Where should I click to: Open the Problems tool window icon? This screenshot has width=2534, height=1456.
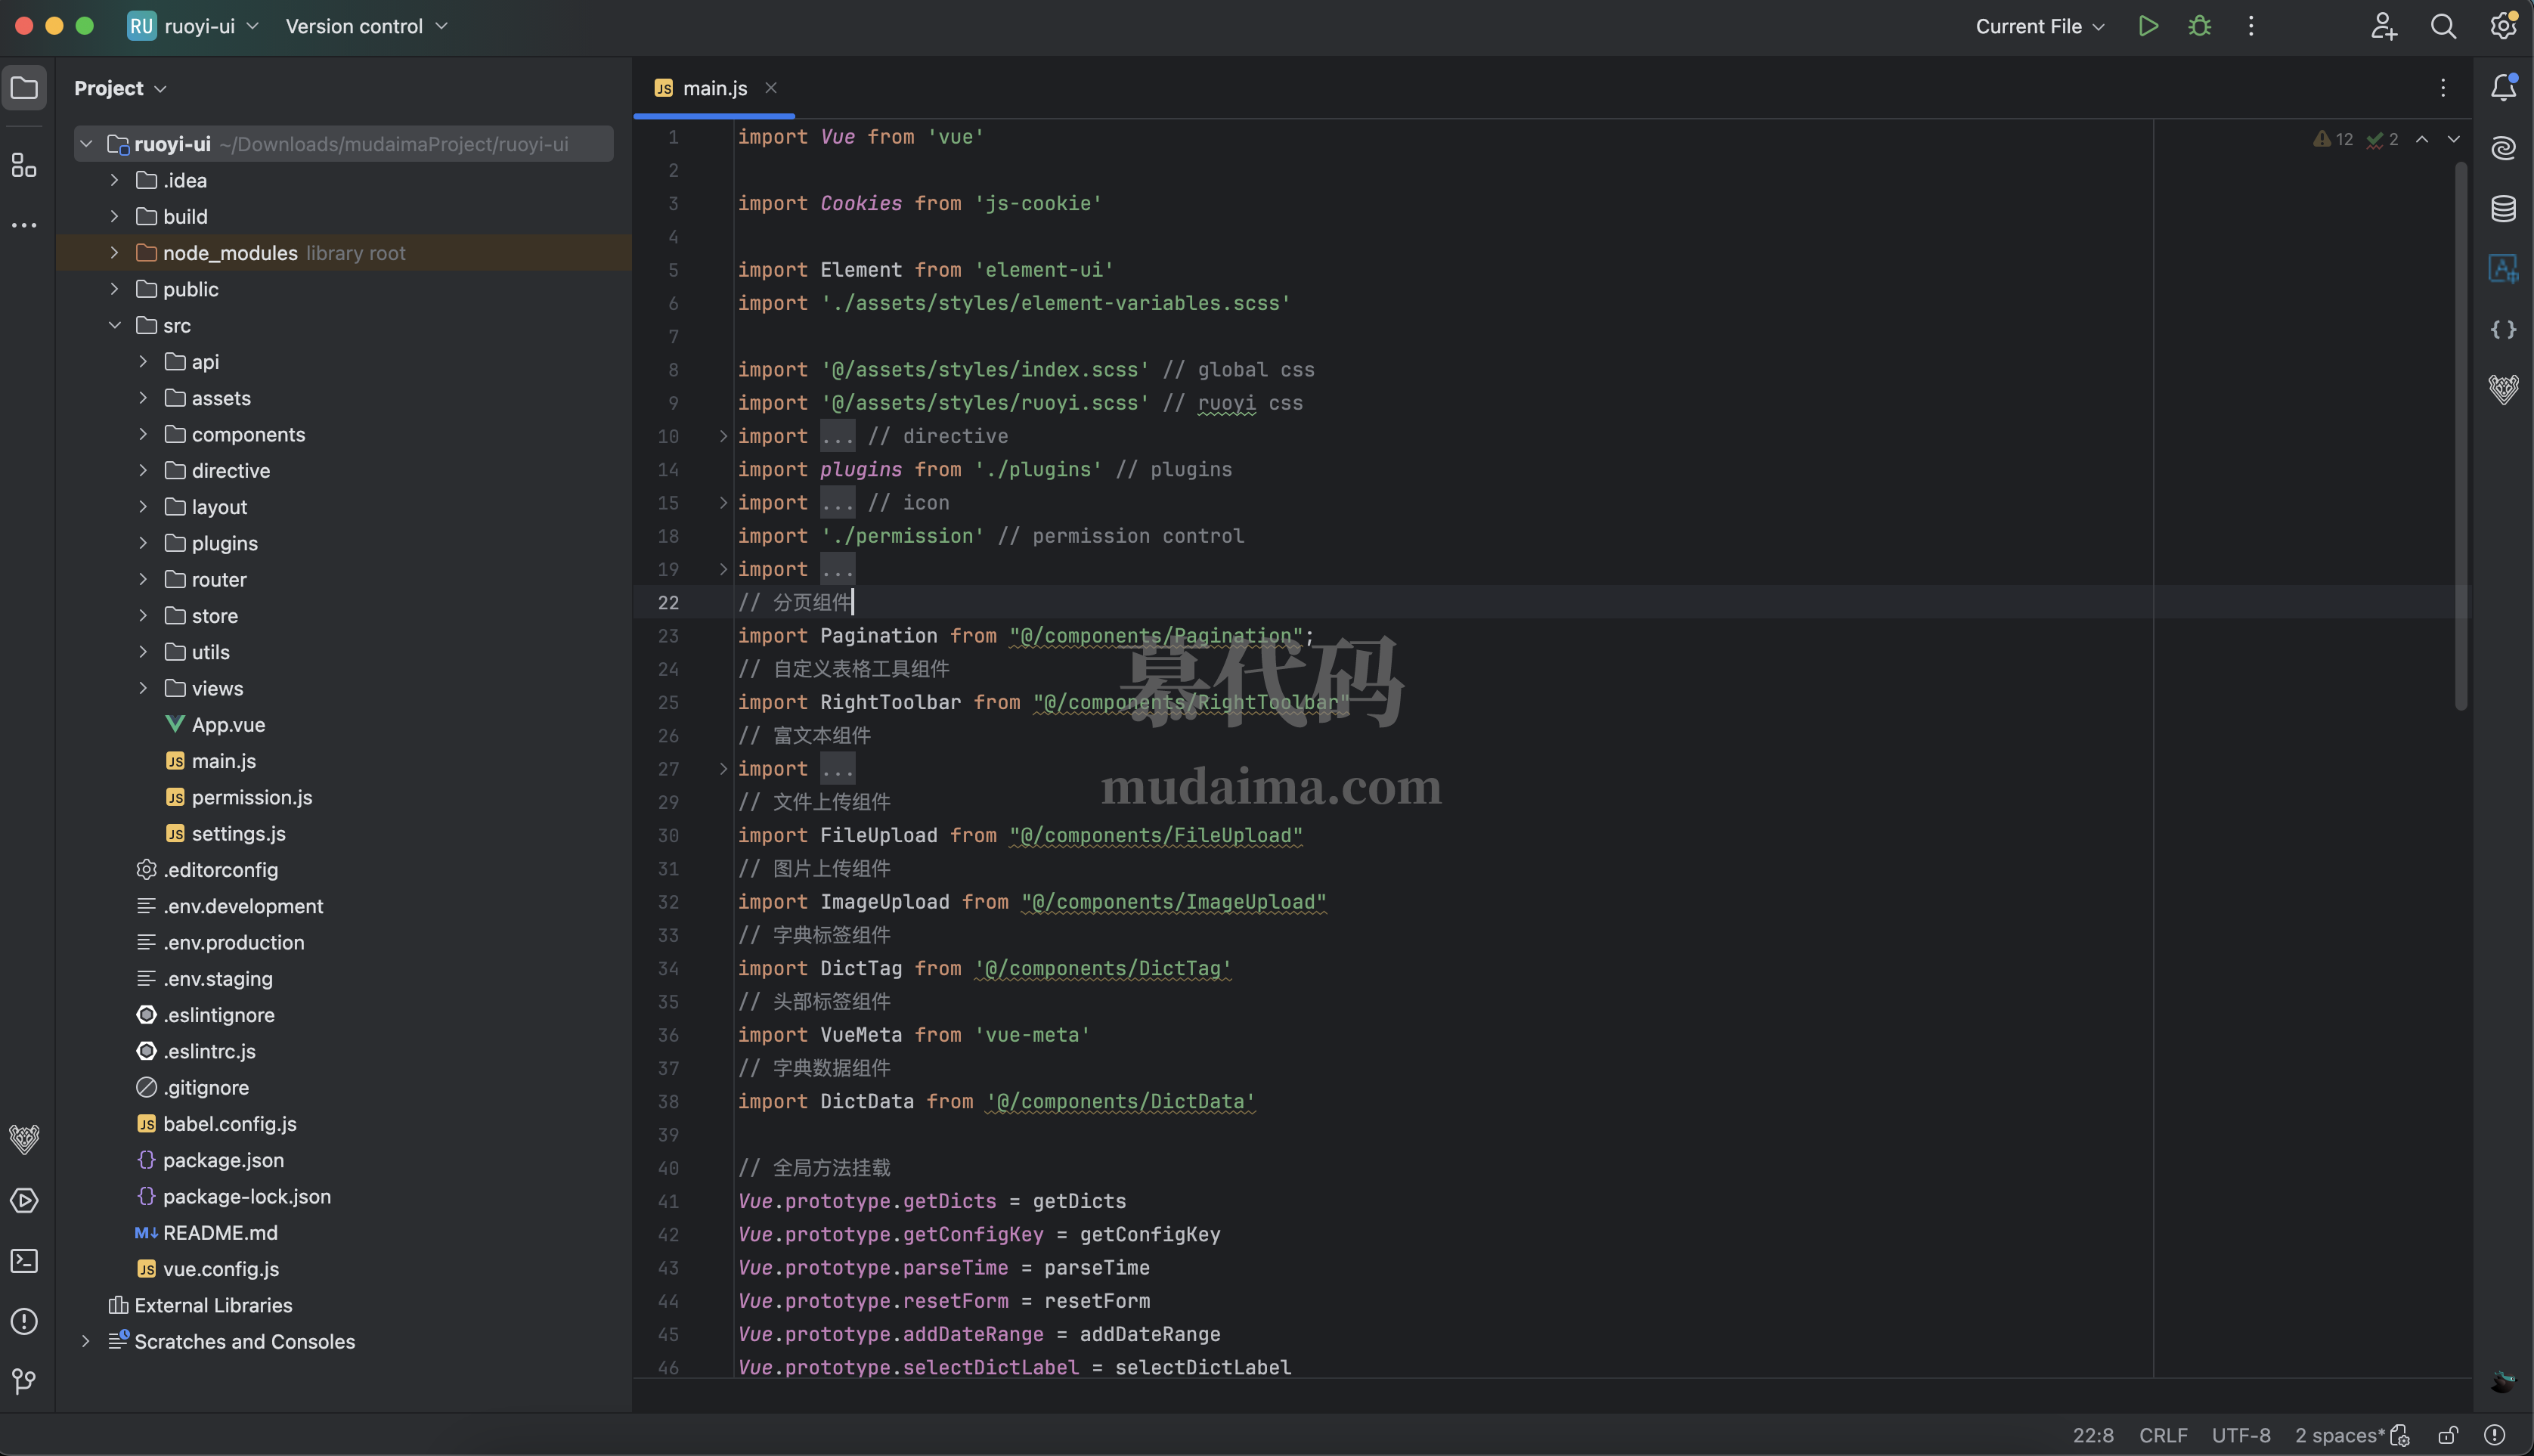[x=24, y=1321]
